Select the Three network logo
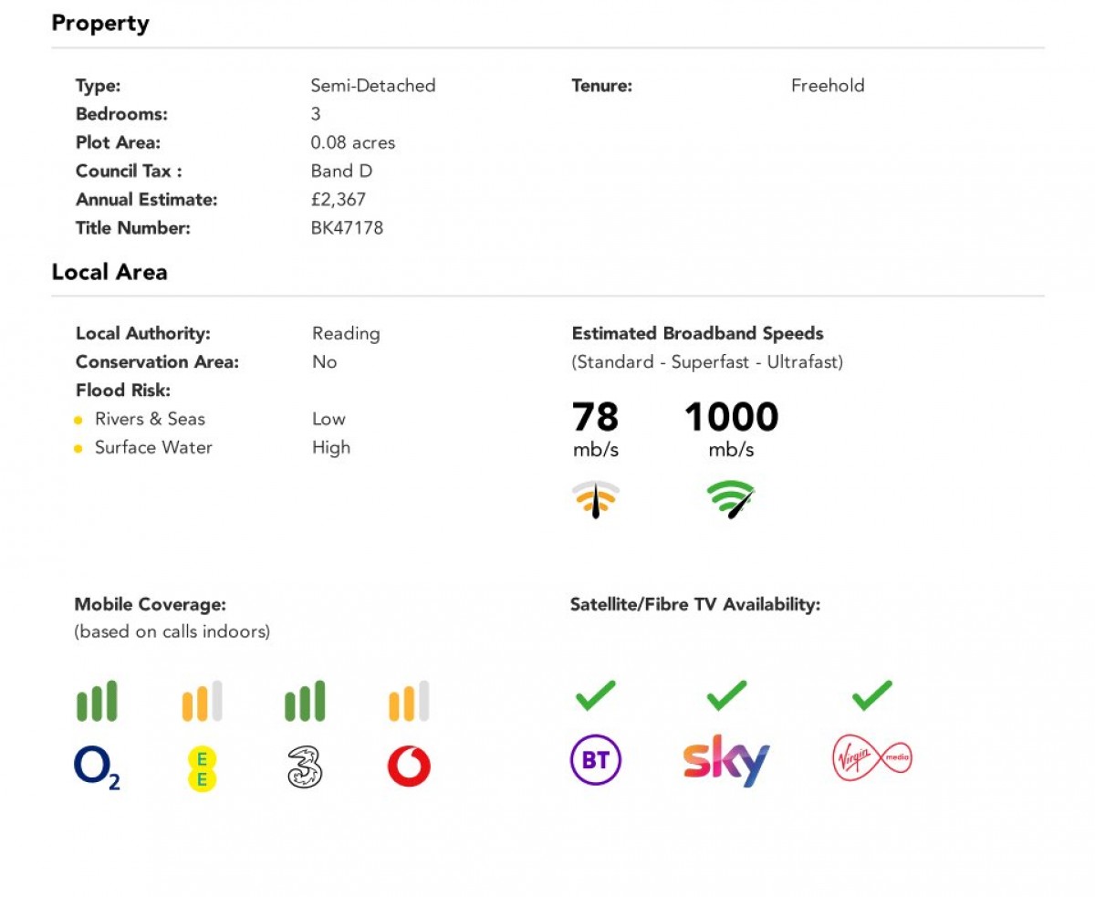 305,767
